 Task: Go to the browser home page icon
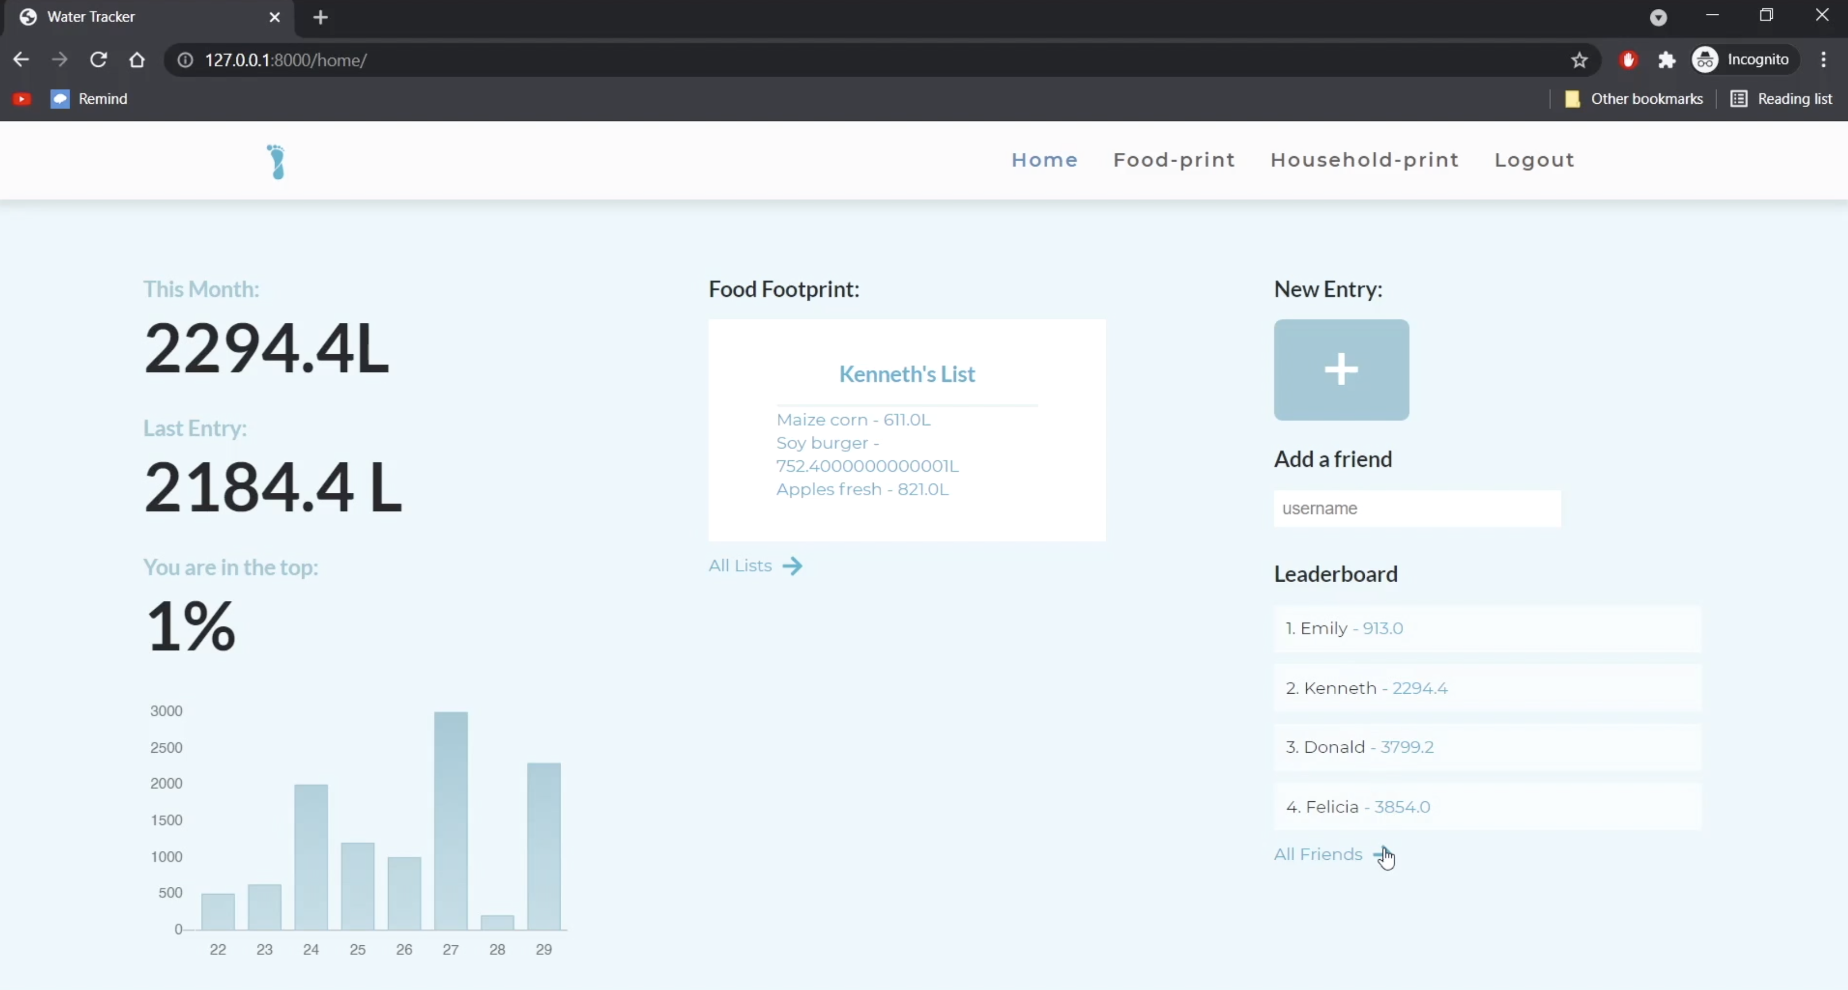(136, 60)
